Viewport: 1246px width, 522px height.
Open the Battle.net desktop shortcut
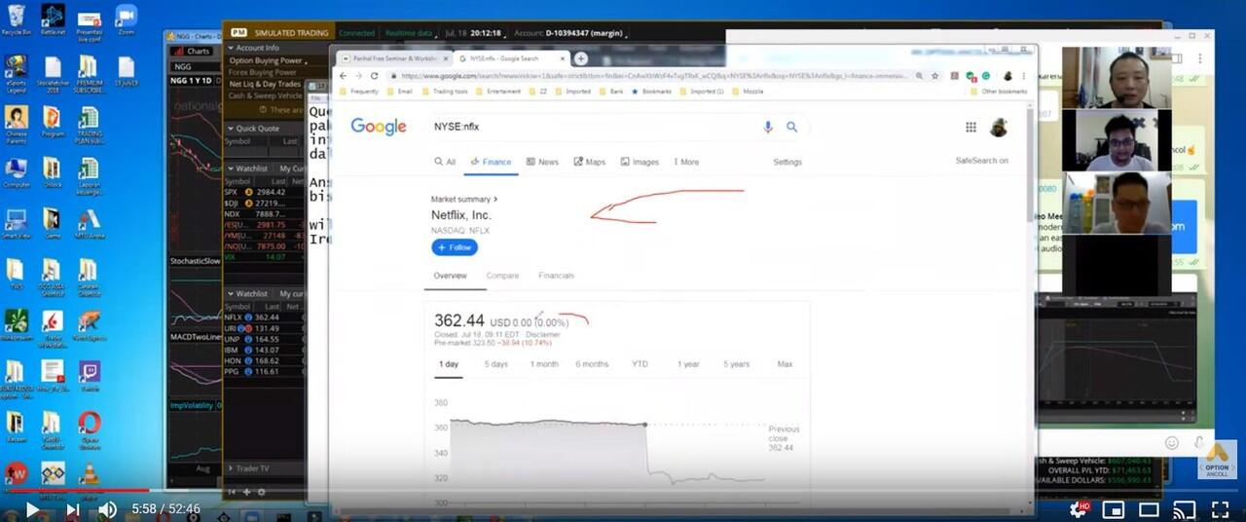tap(53, 19)
